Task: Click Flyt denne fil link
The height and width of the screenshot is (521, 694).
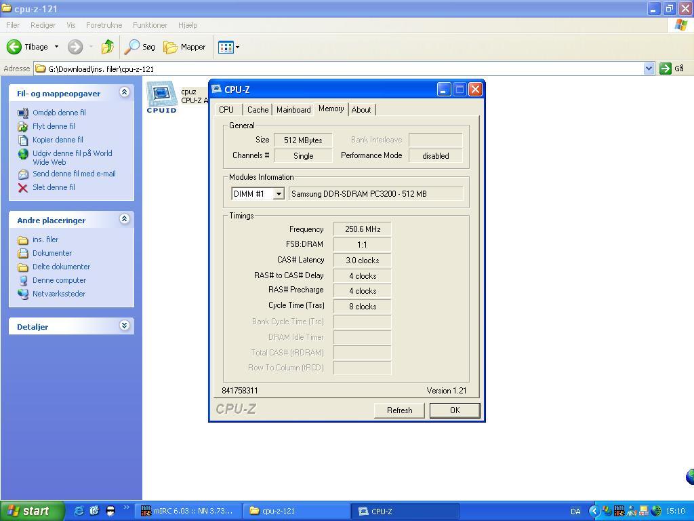Action: point(54,126)
